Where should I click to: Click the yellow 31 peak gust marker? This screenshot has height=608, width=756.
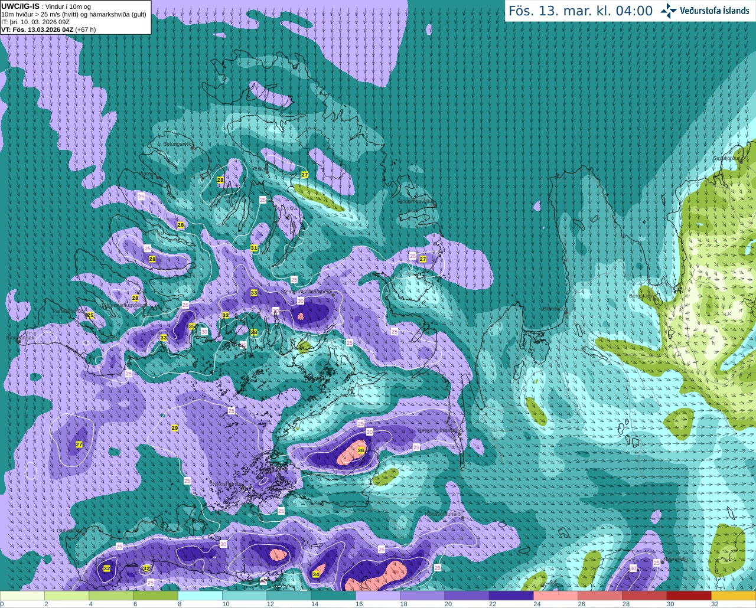[x=254, y=248]
